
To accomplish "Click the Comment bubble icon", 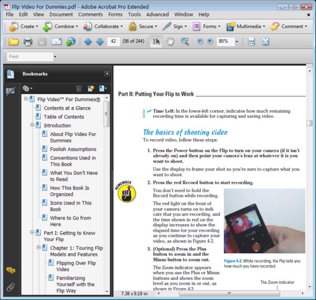I will tap(275, 26).
